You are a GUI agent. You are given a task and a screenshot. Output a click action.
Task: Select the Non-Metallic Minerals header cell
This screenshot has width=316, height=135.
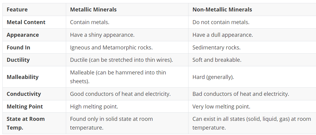(252, 10)
